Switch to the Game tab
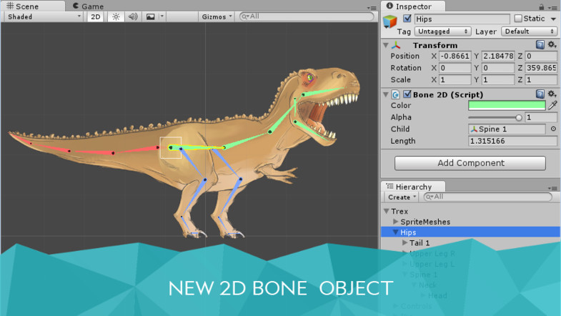Image resolution: width=561 pixels, height=316 pixels. [x=88, y=6]
